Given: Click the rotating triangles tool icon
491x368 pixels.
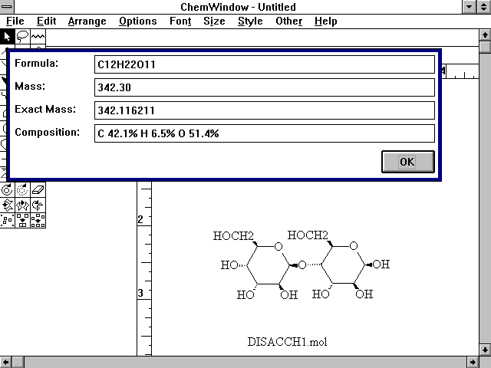Looking at the screenshot, I should [38, 205].
